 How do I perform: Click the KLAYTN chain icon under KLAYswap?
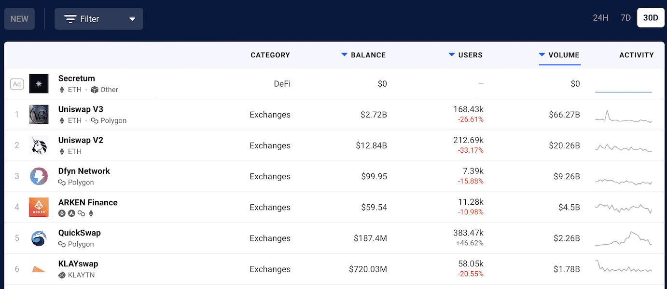click(x=62, y=275)
